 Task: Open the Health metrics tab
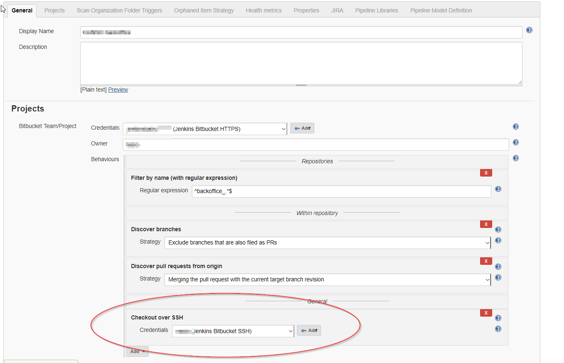coord(263,10)
